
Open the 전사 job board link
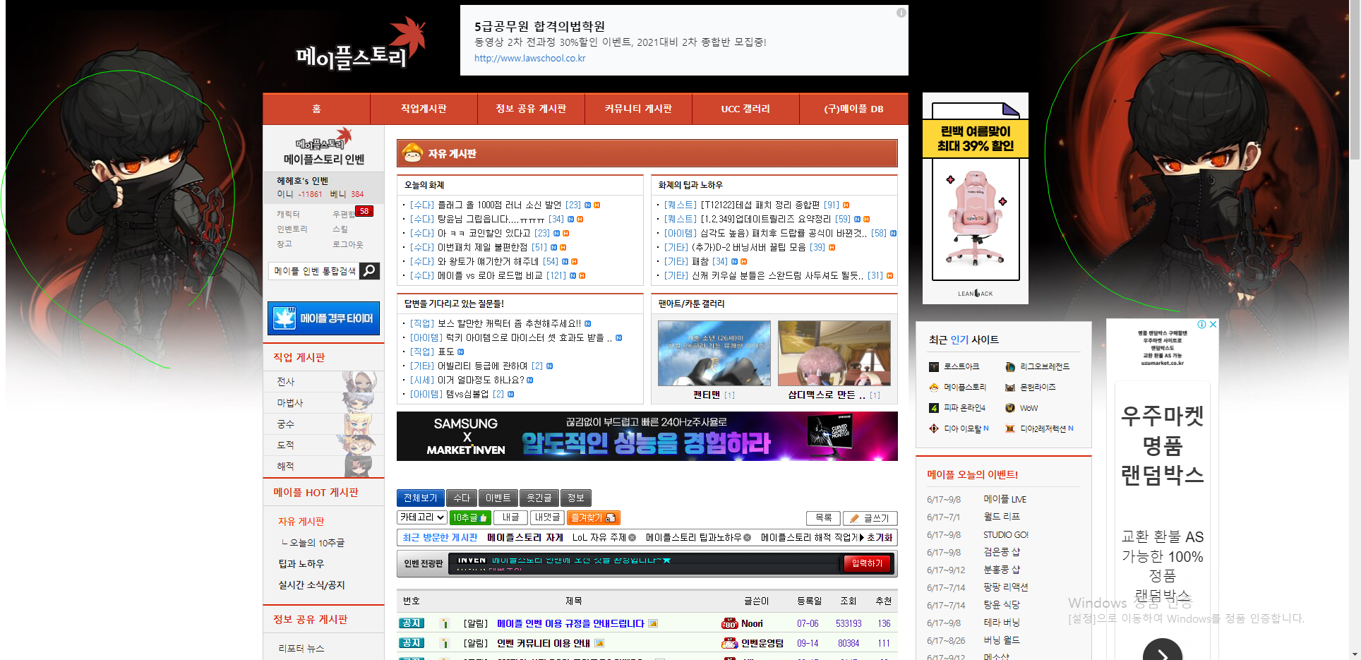(x=286, y=382)
